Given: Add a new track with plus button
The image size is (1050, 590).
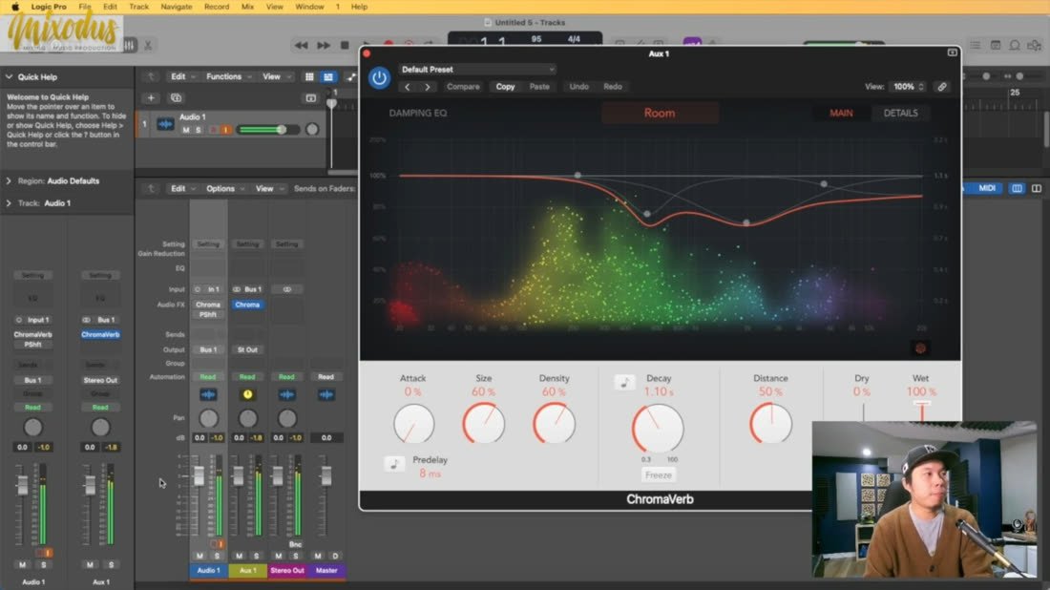Looking at the screenshot, I should 151,97.
